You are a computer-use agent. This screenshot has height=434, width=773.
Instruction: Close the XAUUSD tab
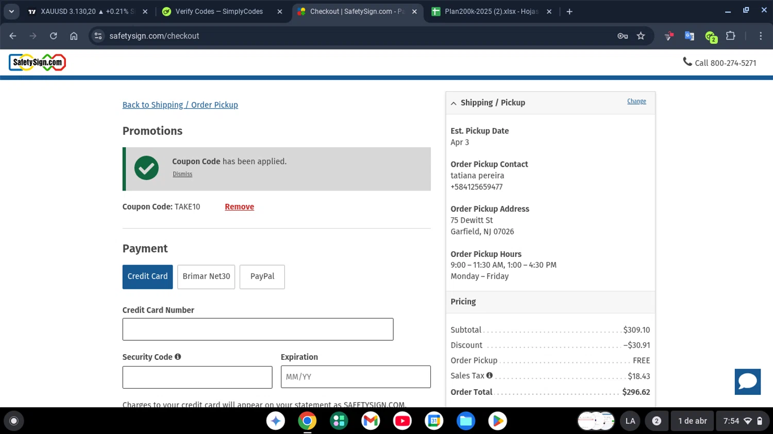click(145, 11)
